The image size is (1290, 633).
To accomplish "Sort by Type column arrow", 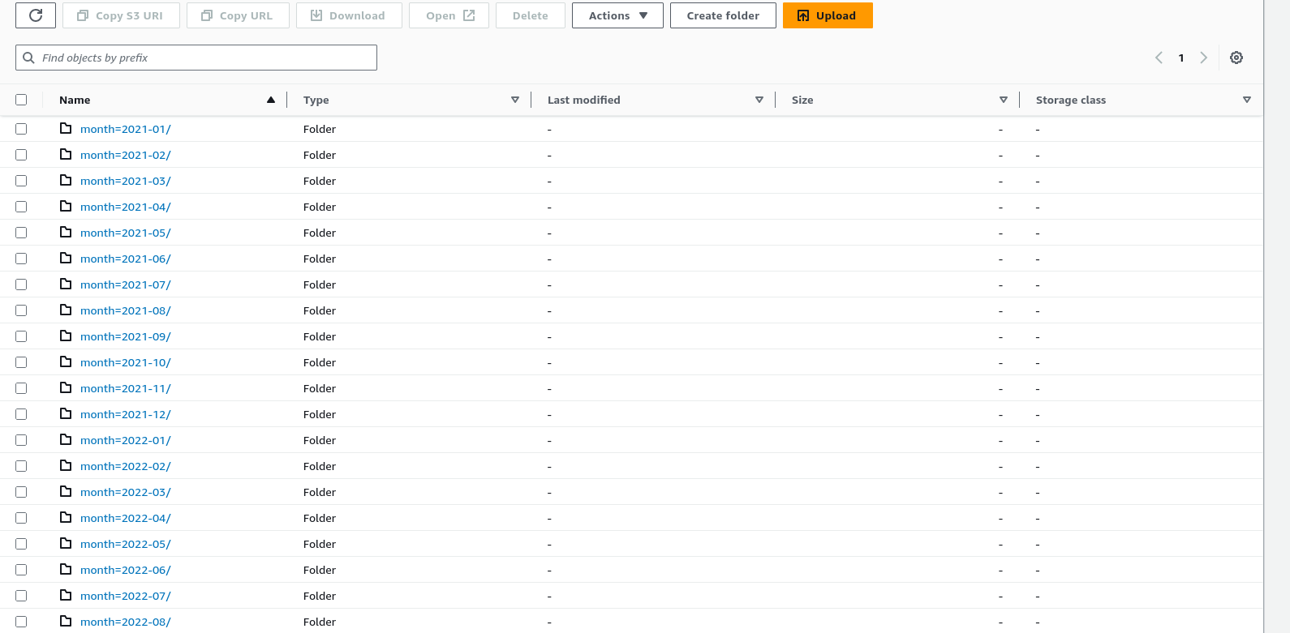I will click(x=514, y=100).
